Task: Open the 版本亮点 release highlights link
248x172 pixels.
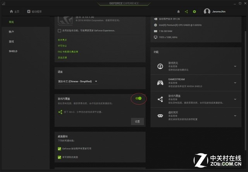Action: click(x=62, y=40)
